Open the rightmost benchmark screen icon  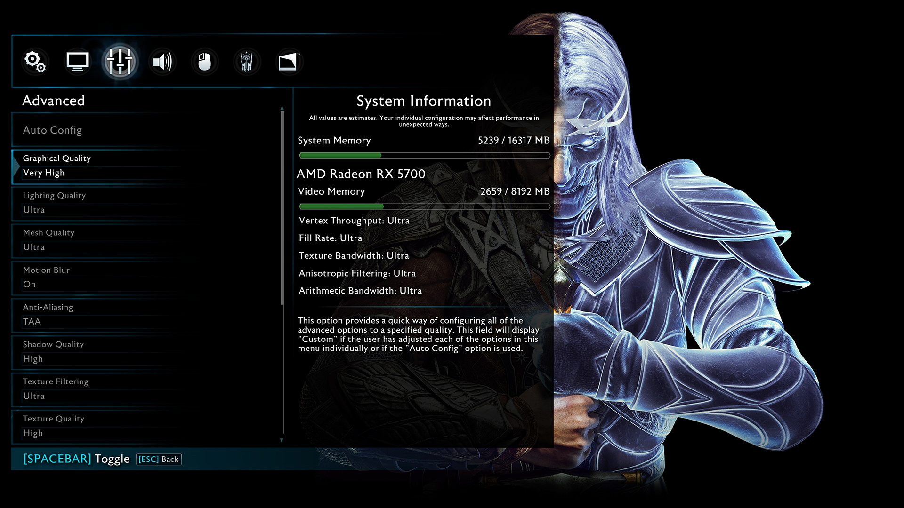pyautogui.click(x=288, y=62)
